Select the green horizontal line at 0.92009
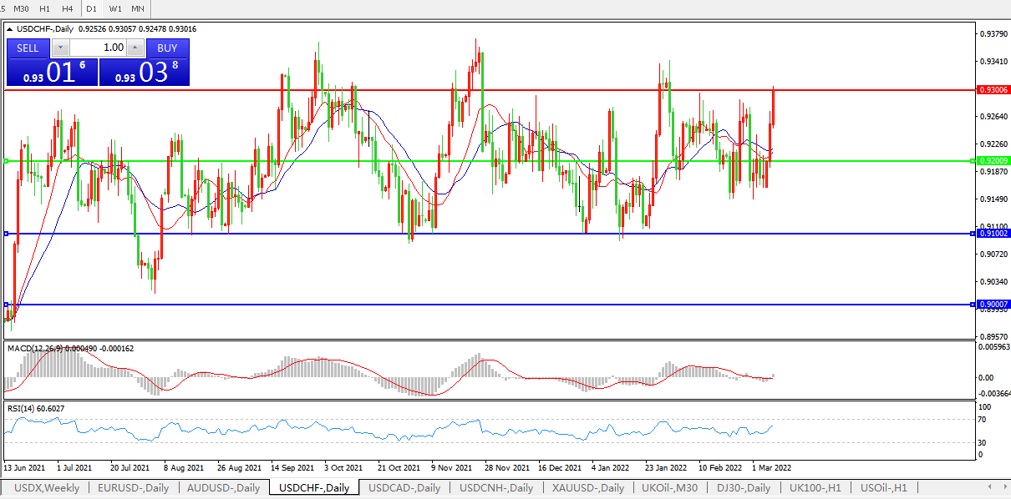The image size is (1011, 499). (501, 160)
